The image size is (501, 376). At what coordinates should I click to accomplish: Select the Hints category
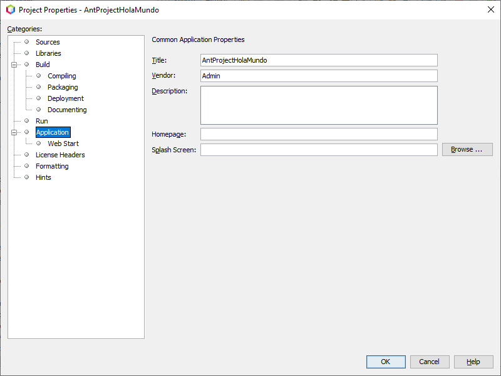point(43,177)
